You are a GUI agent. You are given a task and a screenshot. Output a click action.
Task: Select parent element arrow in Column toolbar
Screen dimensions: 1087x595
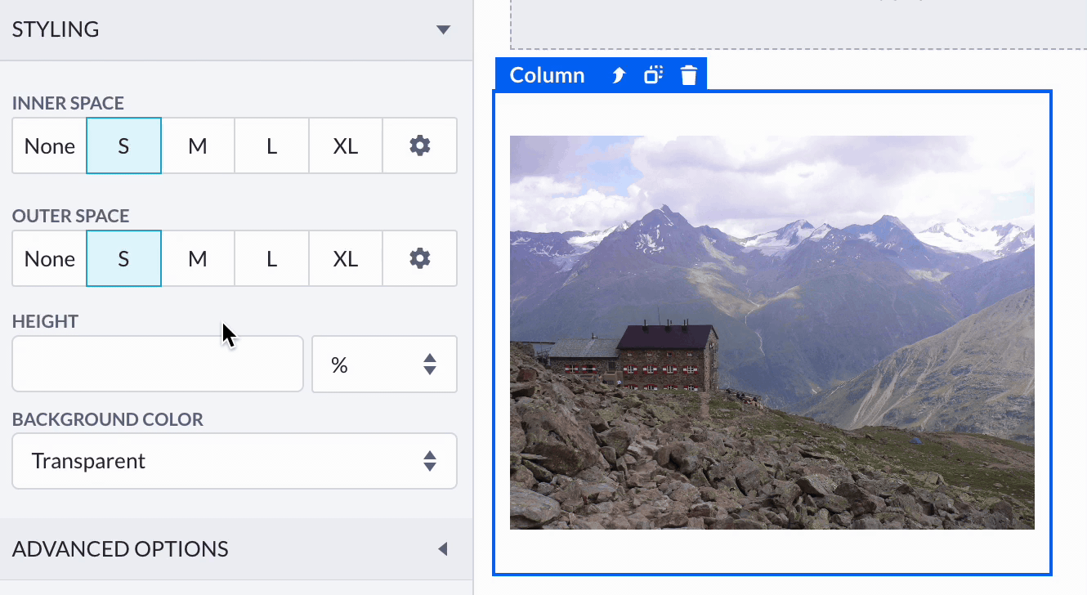point(619,75)
